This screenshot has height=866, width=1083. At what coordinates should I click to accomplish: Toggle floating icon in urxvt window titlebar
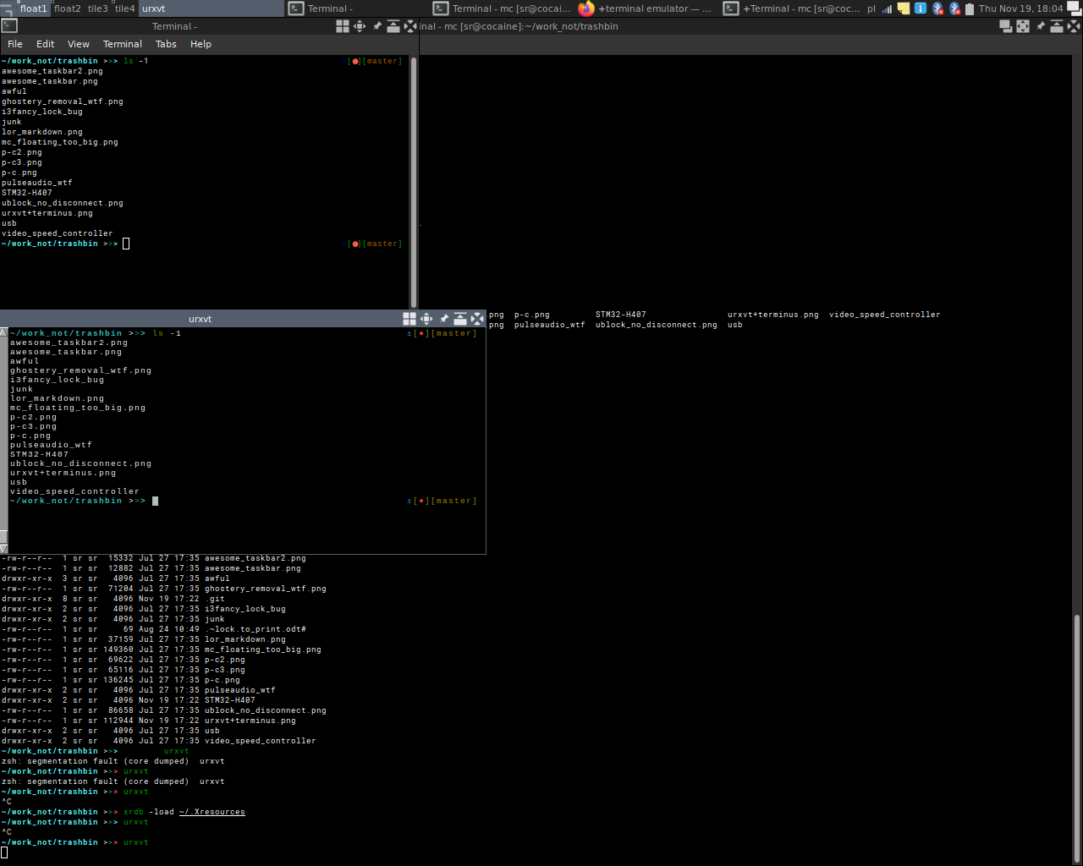click(410, 319)
